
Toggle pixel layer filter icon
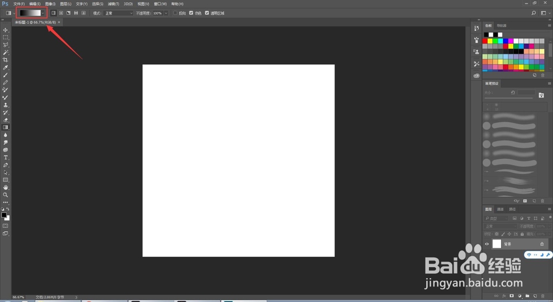click(514, 218)
